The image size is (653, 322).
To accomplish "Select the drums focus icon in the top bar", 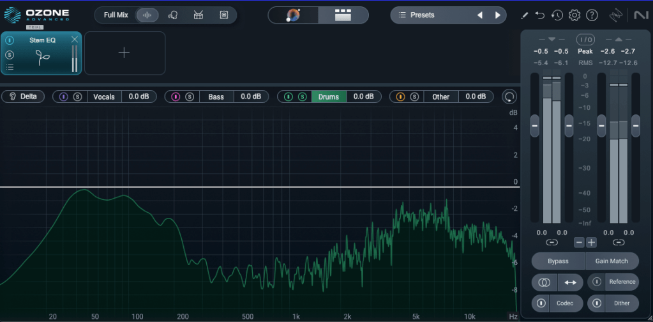I will click(x=199, y=15).
